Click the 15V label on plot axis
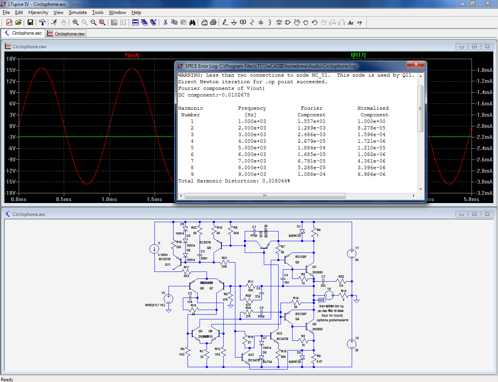This screenshot has width=498, height=382. pos(11,70)
